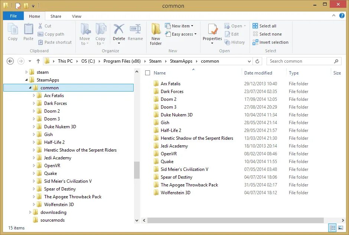Click Select none in the ribbon

click(x=267, y=34)
